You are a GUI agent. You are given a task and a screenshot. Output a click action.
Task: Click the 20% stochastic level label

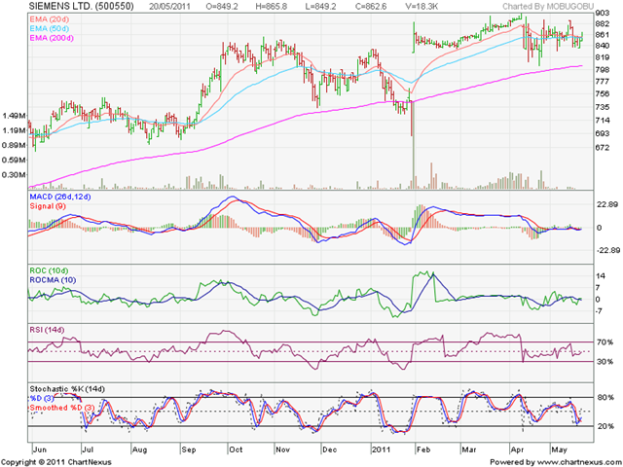click(605, 426)
